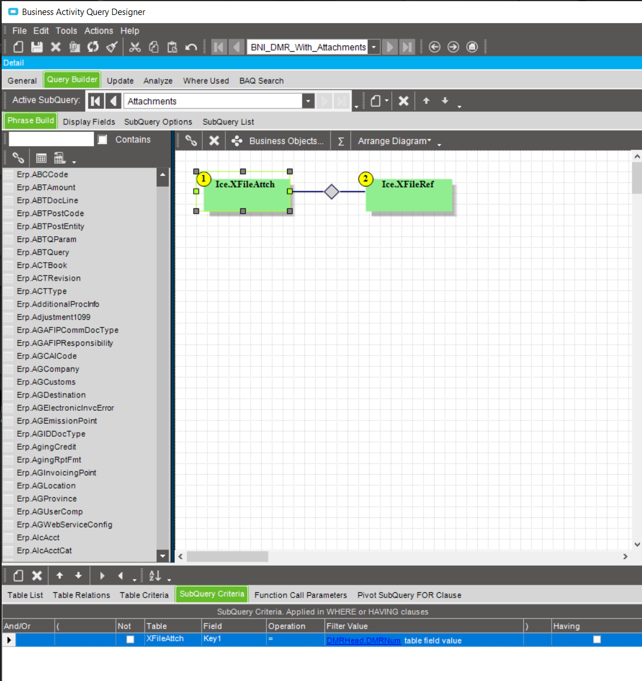Switch to the General tab
This screenshot has width=642, height=681.
click(22, 81)
